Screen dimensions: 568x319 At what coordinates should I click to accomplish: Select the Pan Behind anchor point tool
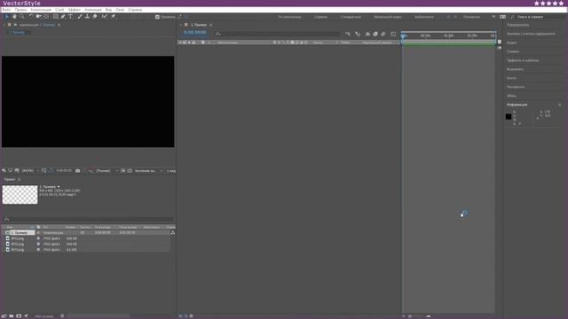pos(46,17)
